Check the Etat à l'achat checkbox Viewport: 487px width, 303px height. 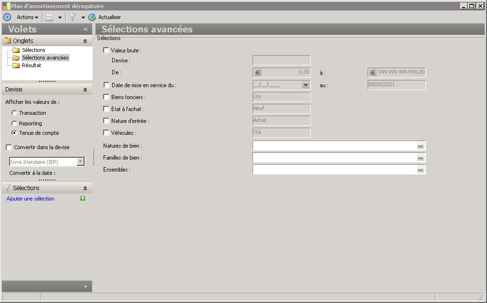106,109
